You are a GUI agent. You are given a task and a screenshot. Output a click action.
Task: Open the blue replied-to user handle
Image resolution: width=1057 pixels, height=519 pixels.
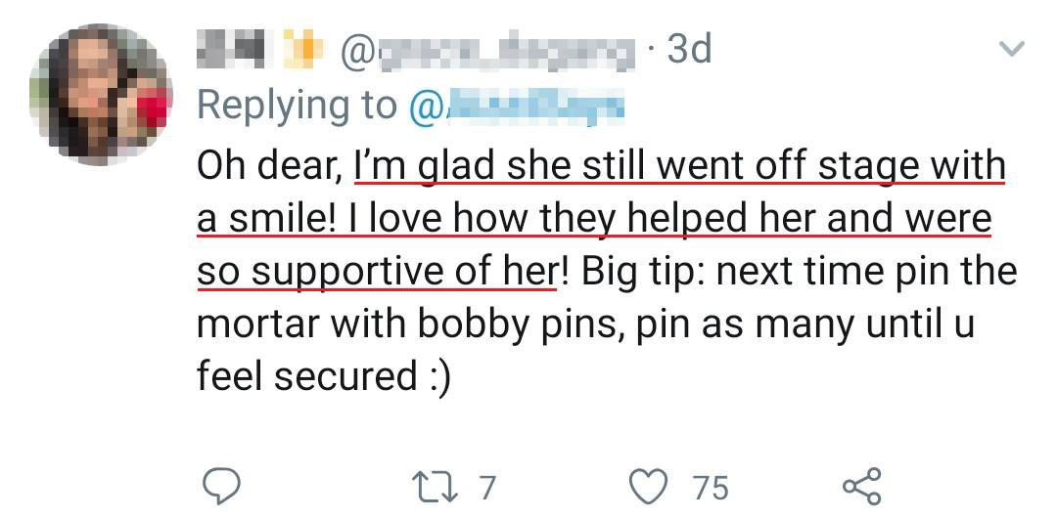coord(516,106)
